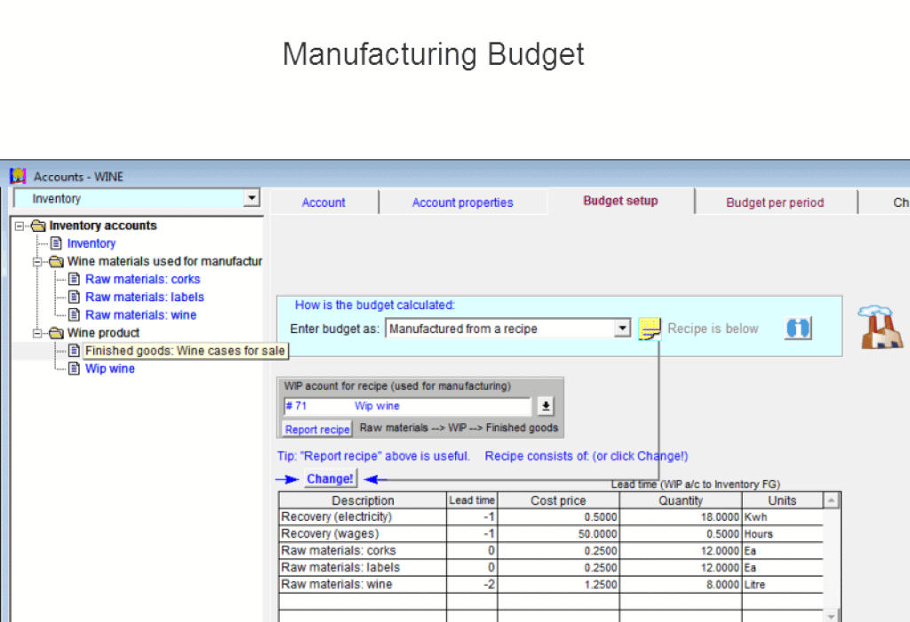Collapse the Wine materials used for manufacture node

click(x=38, y=261)
